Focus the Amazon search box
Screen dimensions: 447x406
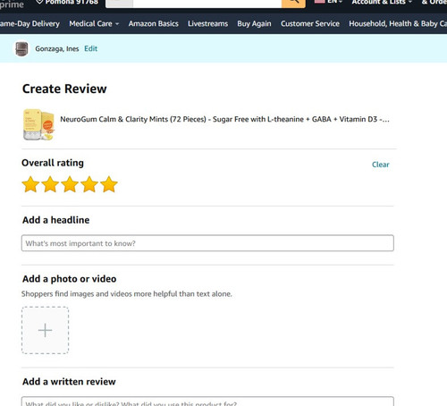pos(207,3)
